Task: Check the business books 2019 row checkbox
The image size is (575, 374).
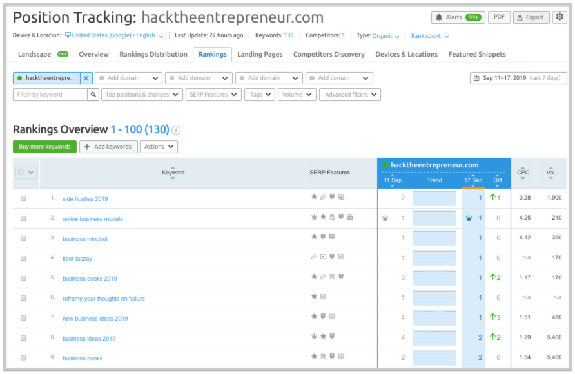Action: 23,278
